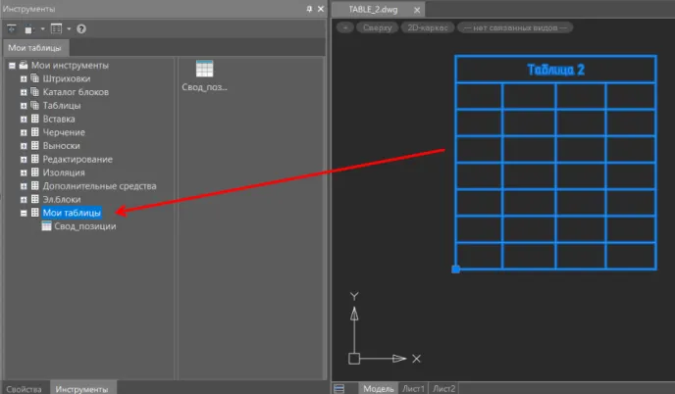Viewport: 675px width, 394px height.
Task: Pin the Инструменты panel with pin icon
Action: pos(309,9)
